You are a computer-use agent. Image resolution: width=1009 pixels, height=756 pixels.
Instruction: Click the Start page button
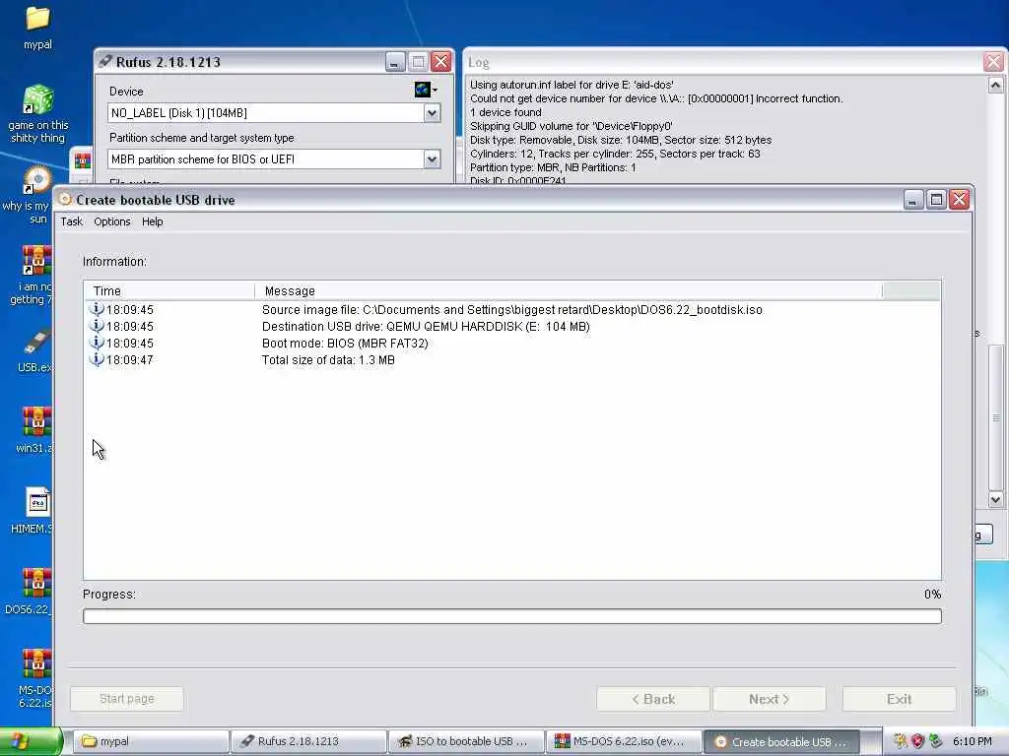pyautogui.click(x=127, y=699)
